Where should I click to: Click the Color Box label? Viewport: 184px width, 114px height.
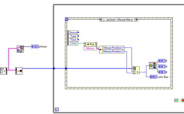point(163,77)
